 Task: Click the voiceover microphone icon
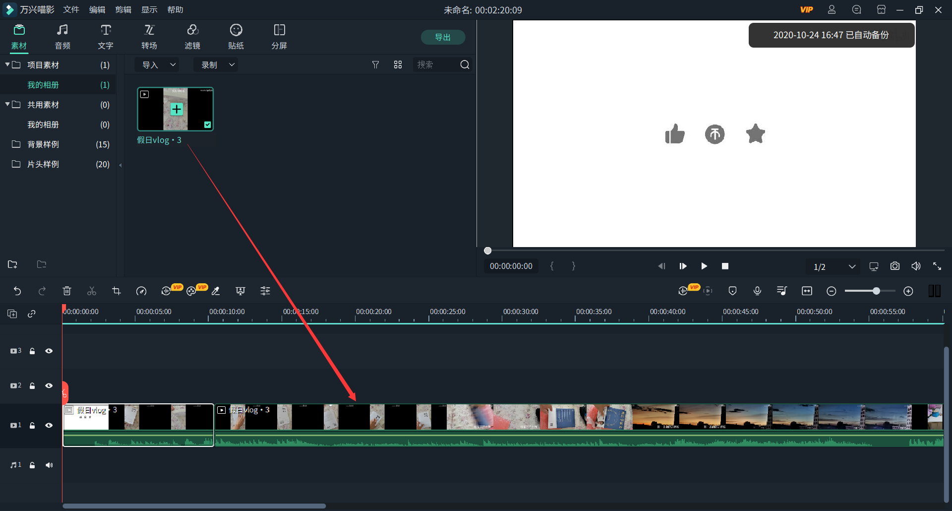pos(757,291)
